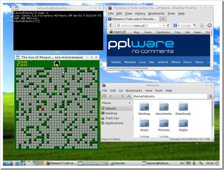Open the URL bar history dropdown
224x170 pixels.
(x=164, y=26)
